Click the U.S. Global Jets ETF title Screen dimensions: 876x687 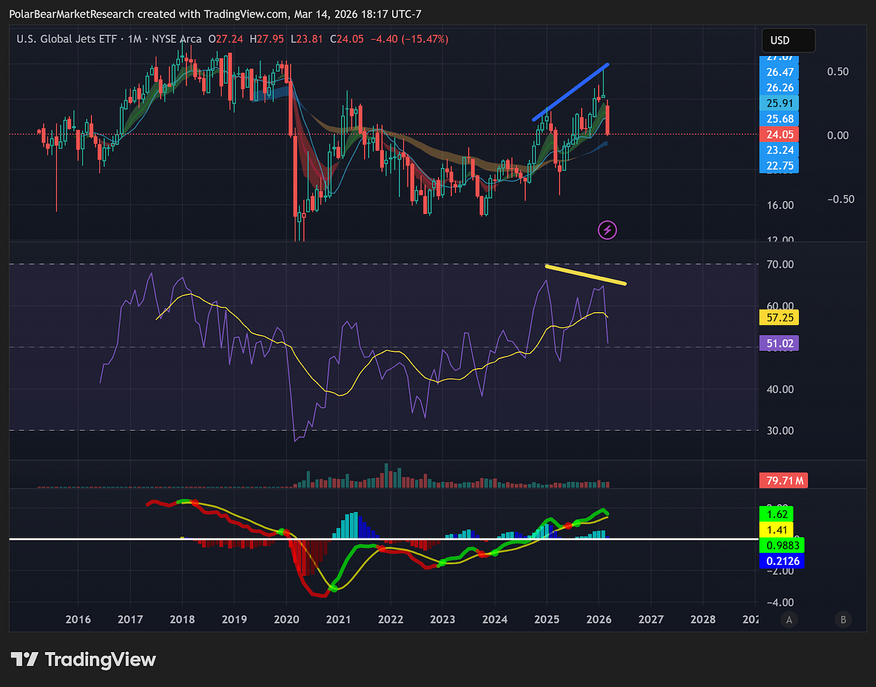(67, 39)
